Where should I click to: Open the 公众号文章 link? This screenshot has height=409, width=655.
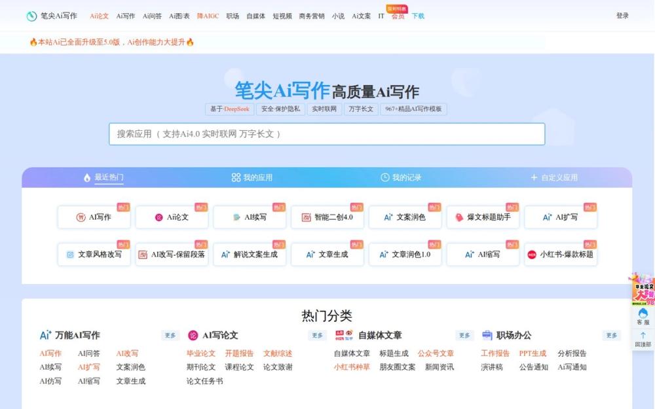[436, 353]
